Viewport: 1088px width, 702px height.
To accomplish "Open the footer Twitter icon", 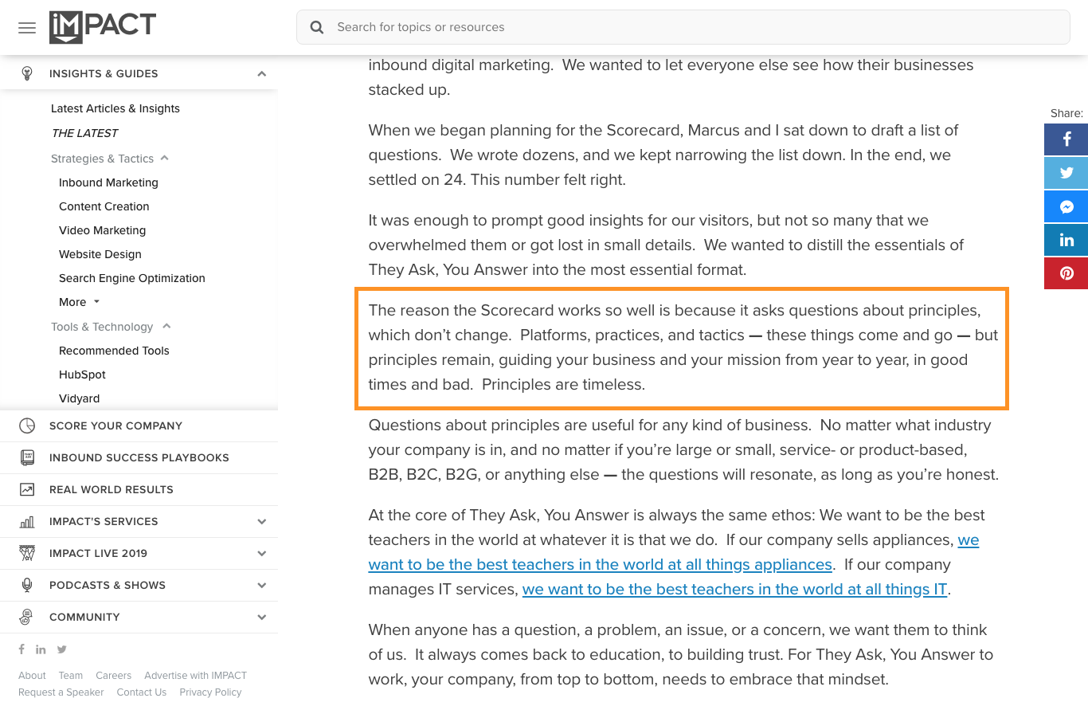I will pos(61,649).
